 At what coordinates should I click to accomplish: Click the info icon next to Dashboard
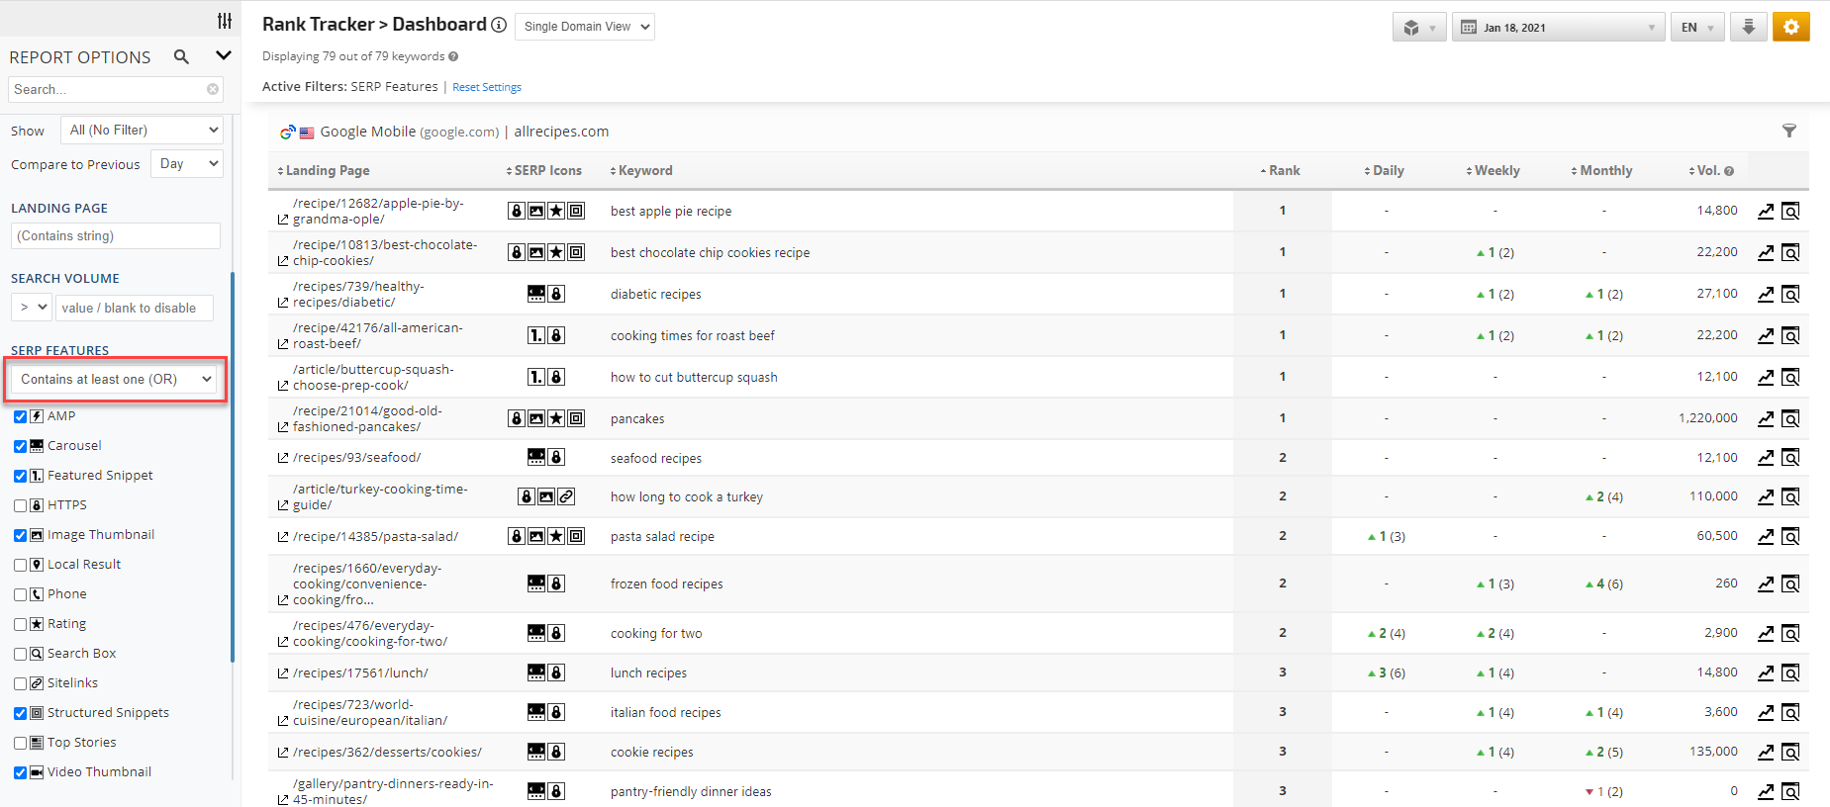click(x=499, y=25)
